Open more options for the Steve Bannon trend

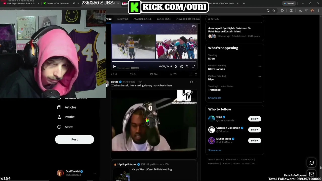click(x=260, y=66)
